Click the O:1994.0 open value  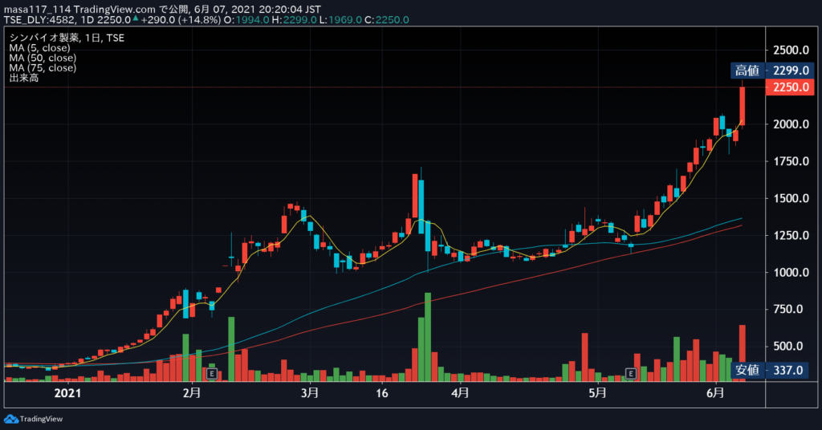click(246, 20)
